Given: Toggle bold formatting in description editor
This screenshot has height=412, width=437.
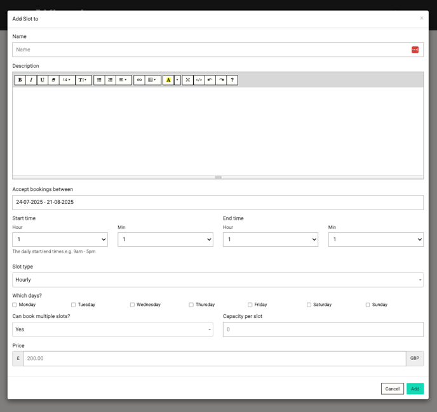Looking at the screenshot, I should pos(20,80).
